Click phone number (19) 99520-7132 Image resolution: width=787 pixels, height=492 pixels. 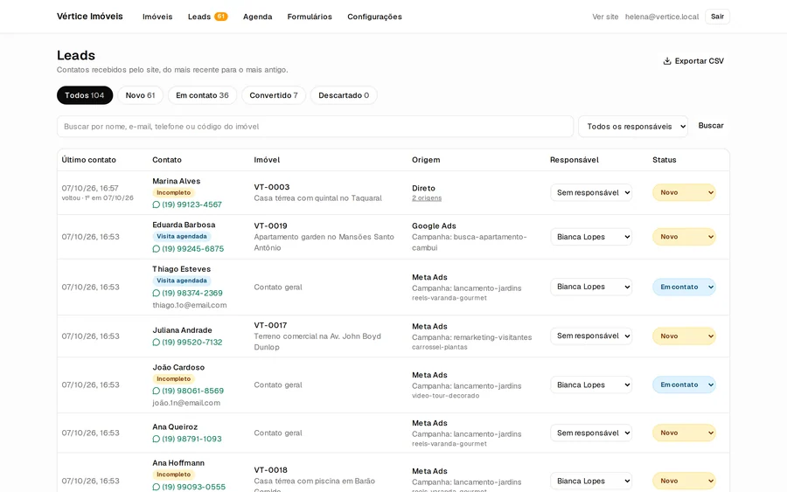point(192,342)
